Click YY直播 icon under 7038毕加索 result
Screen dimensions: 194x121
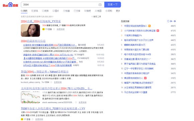[22, 119]
